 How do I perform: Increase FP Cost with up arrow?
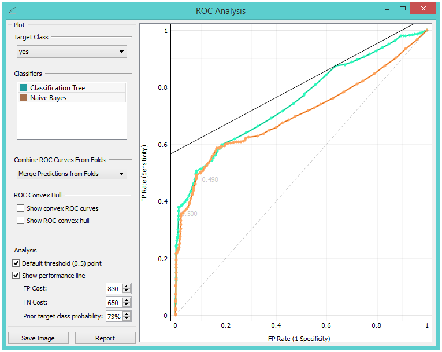point(127,286)
